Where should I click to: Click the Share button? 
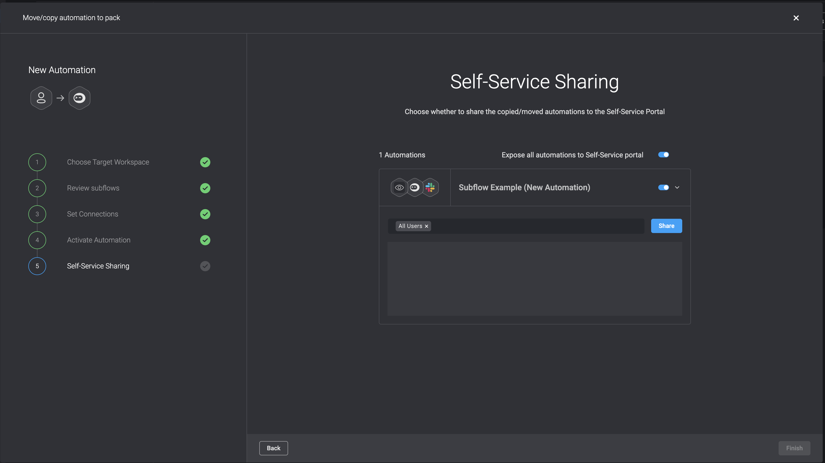(x=666, y=226)
